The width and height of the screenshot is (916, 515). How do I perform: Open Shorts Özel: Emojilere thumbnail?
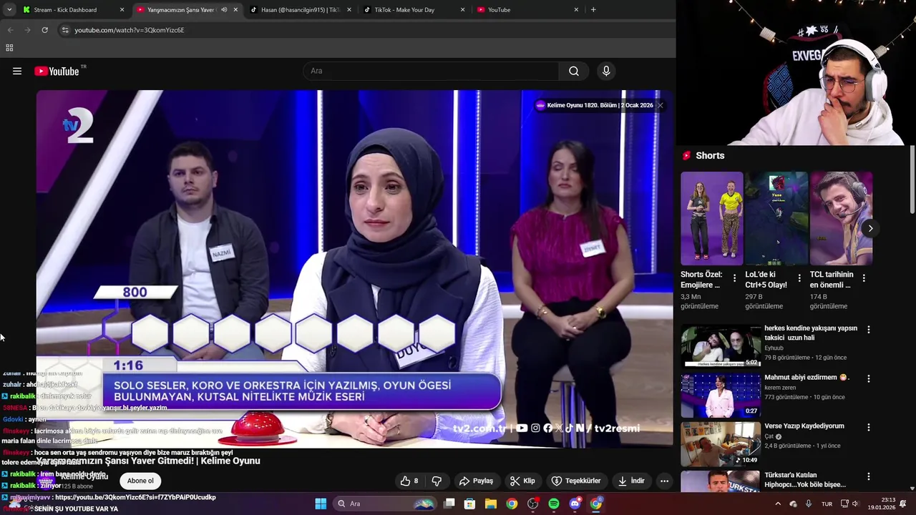712,218
